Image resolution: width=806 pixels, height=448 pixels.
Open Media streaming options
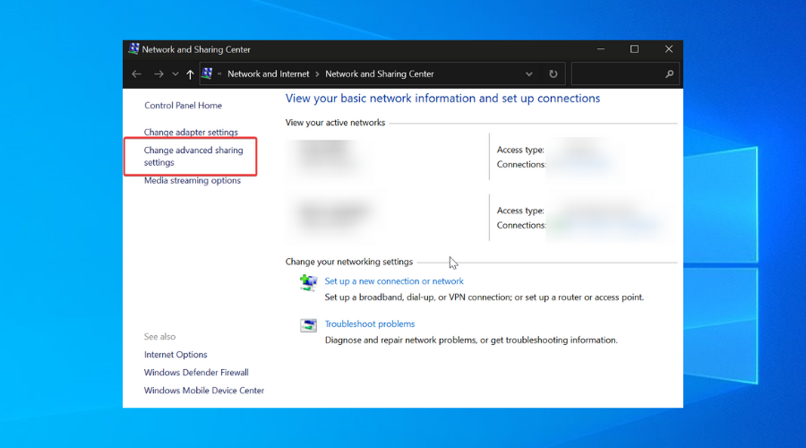point(193,181)
